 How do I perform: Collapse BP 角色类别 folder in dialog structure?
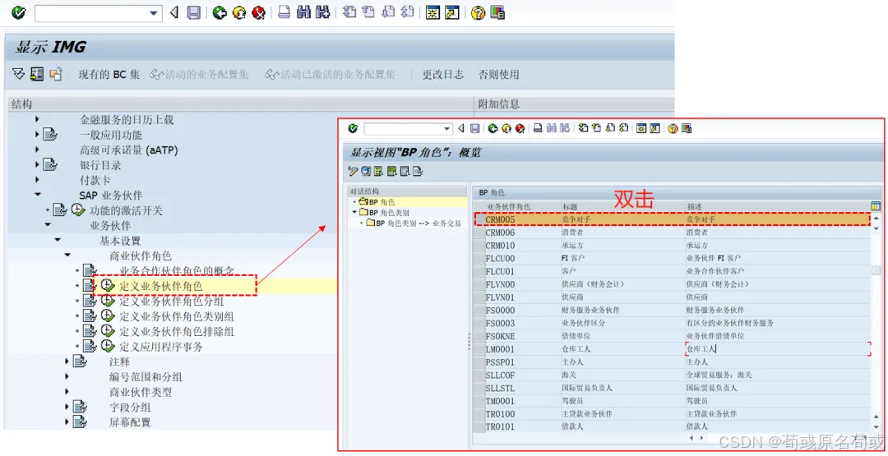click(354, 212)
